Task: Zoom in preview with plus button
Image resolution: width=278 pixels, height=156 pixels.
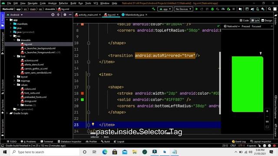Action: 267,111
